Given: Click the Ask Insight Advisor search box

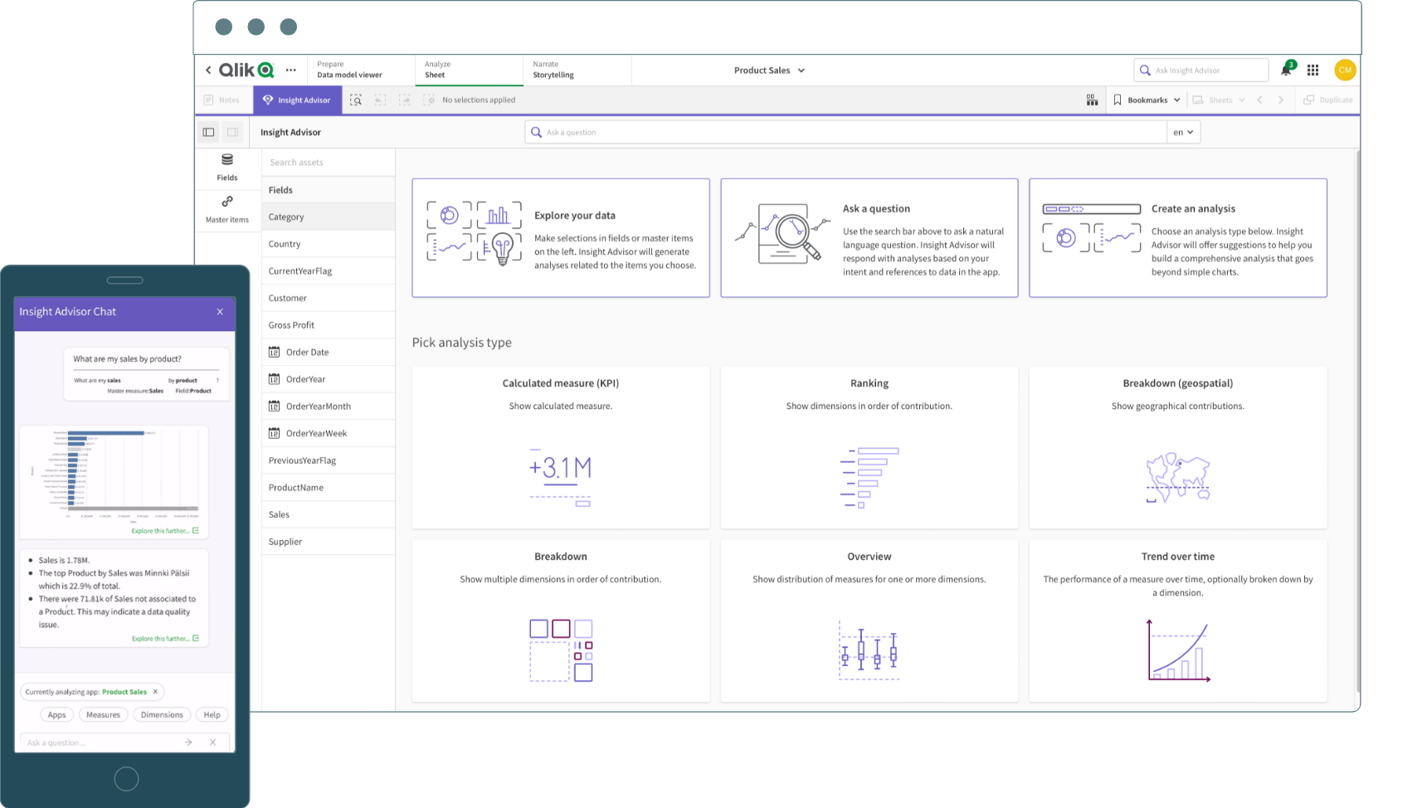Looking at the screenshot, I should coord(1201,71).
